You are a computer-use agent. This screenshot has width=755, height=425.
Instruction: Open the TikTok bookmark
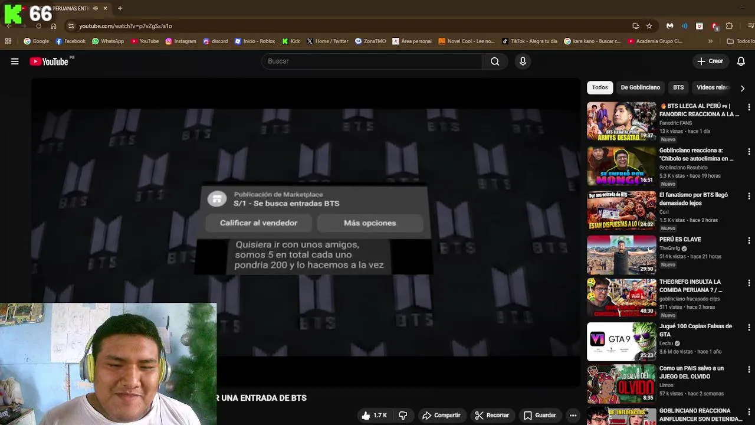530,41
